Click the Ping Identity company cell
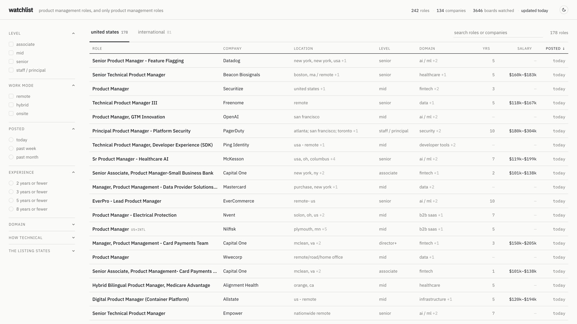 coord(236,145)
